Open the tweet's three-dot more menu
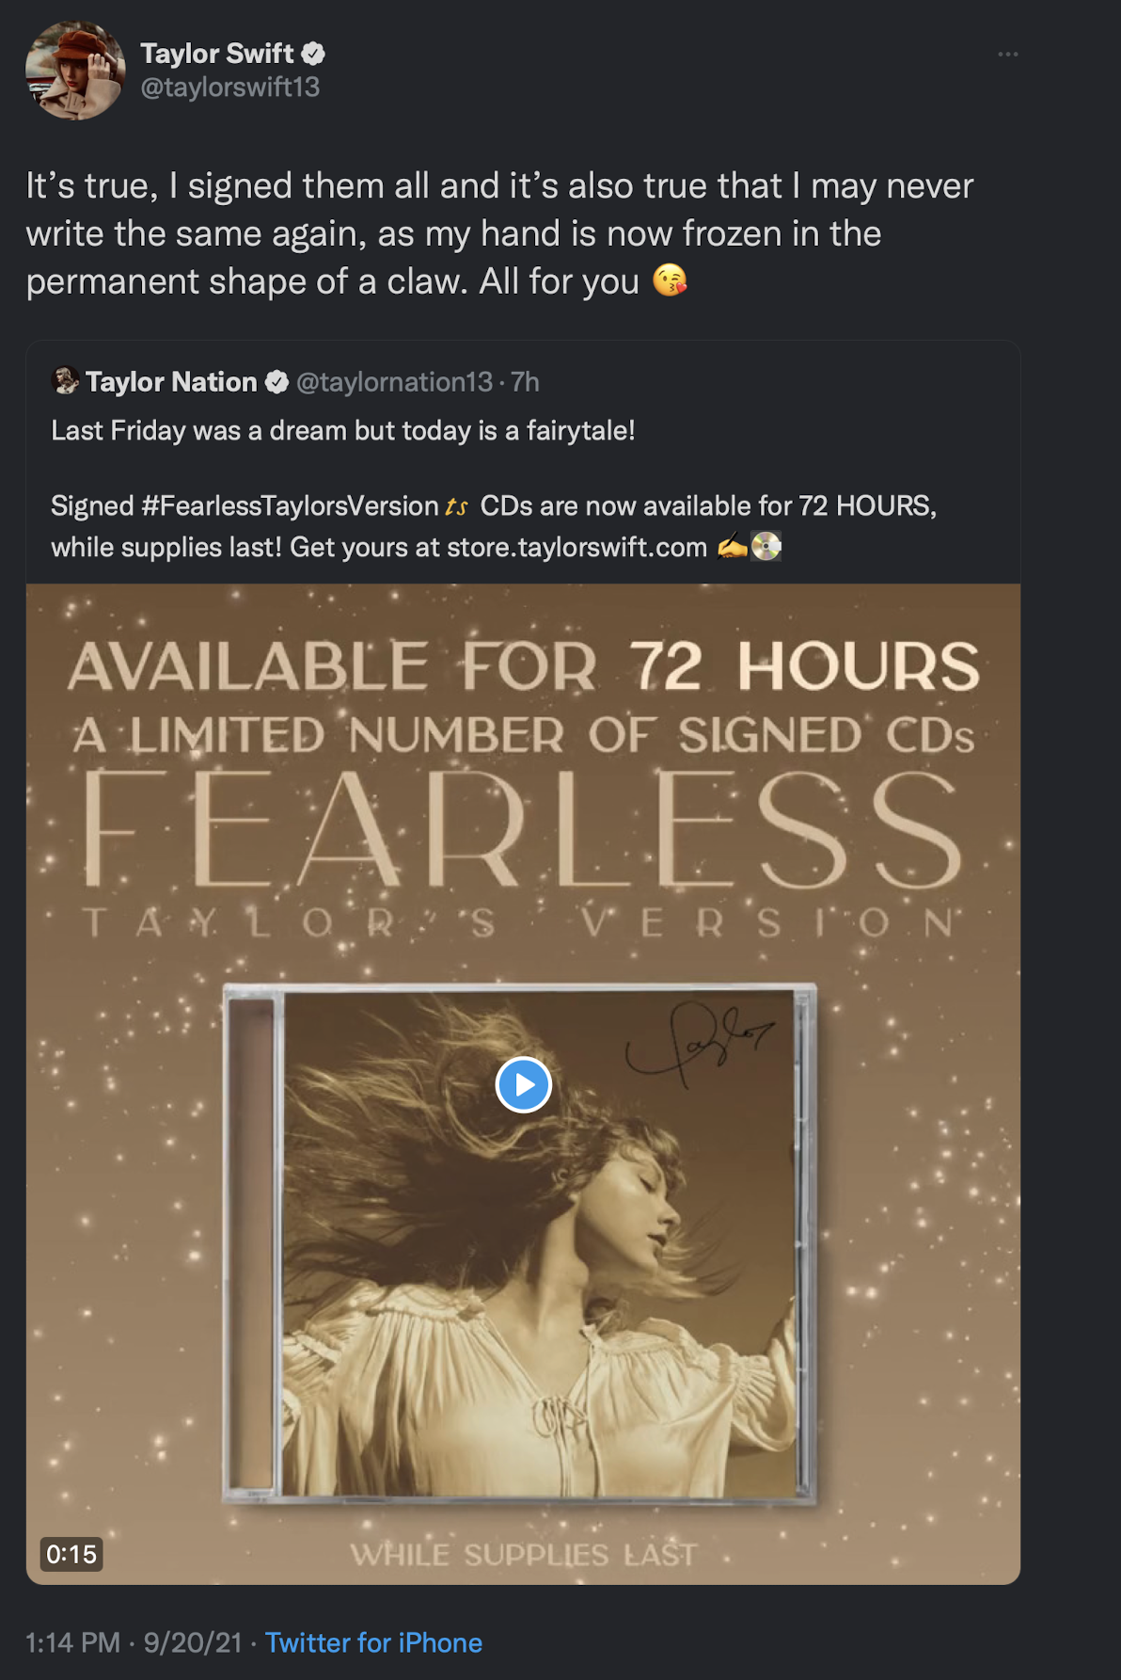This screenshot has height=1680, width=1121. coord(1008,55)
